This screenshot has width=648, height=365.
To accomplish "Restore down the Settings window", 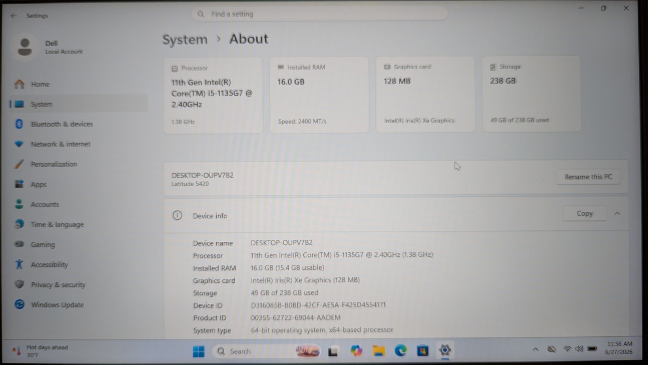I will point(603,8).
